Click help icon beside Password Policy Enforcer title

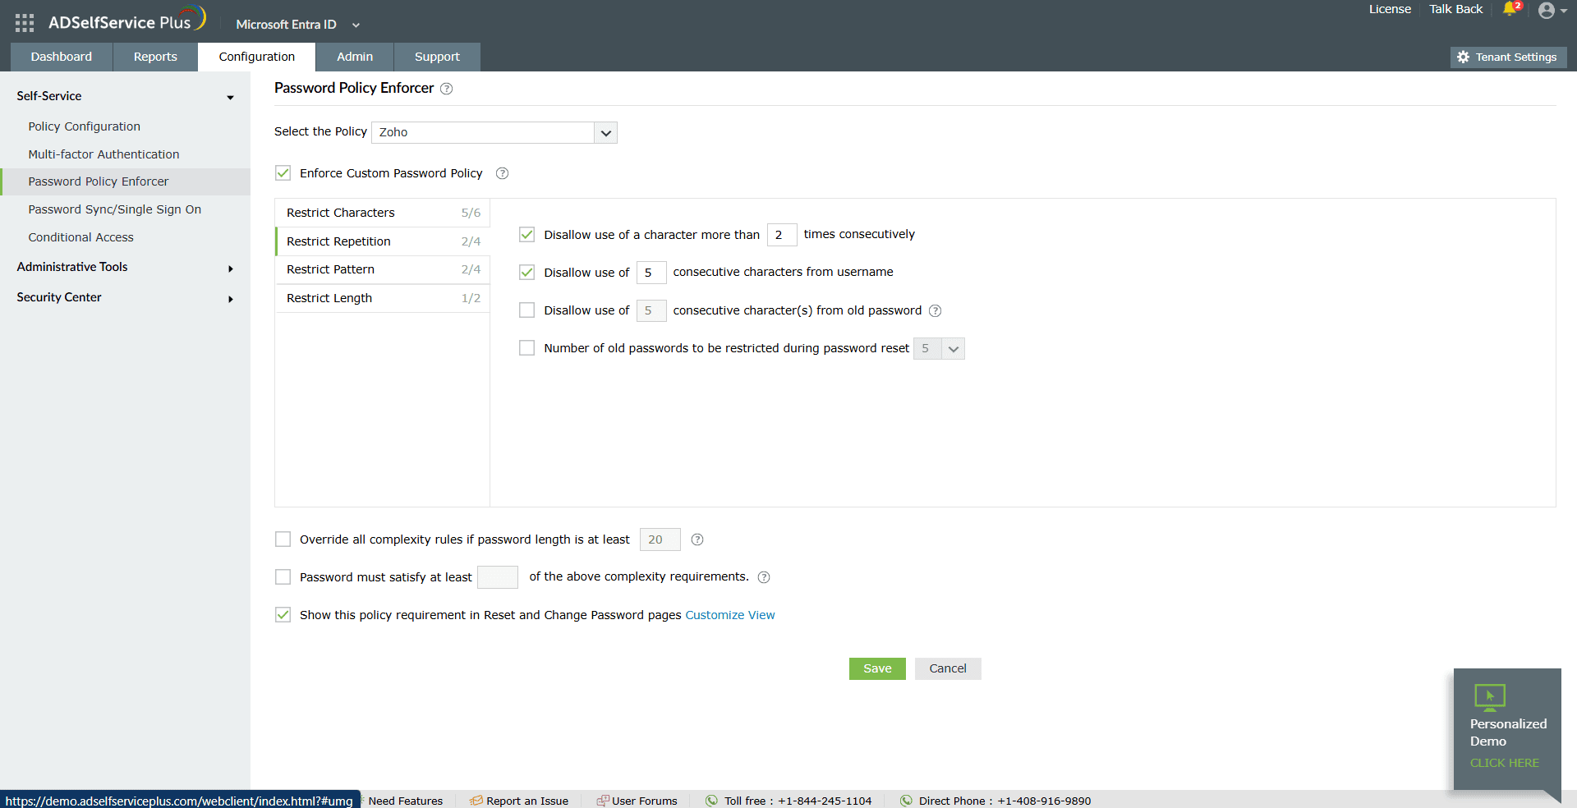click(447, 89)
